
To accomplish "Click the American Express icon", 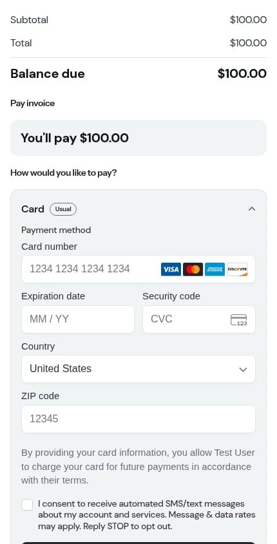I will pos(215,269).
